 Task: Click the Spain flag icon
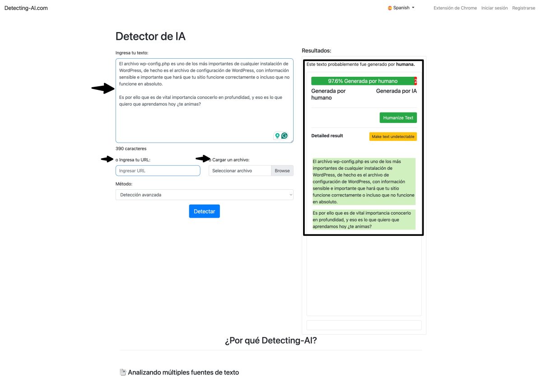pyautogui.click(x=390, y=8)
